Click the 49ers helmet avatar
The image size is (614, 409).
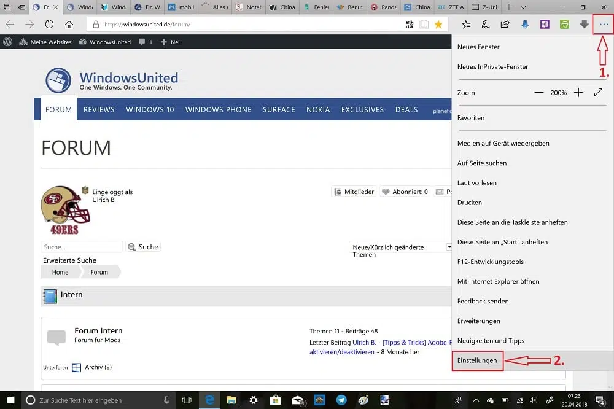(x=65, y=211)
